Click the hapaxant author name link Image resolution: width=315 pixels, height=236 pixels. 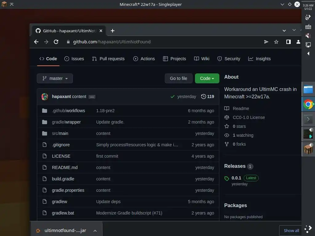point(61,96)
